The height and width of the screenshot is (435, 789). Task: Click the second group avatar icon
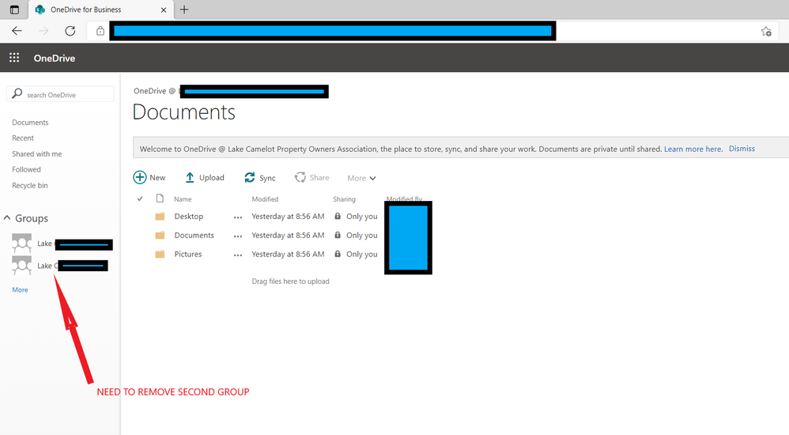(x=21, y=265)
